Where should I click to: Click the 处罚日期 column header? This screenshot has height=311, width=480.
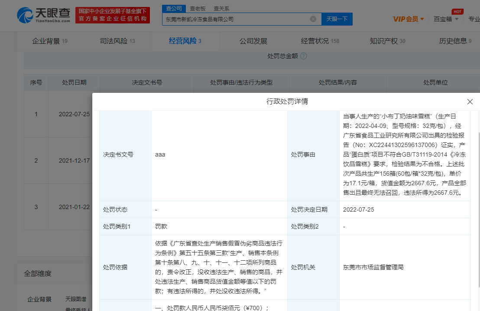point(74,82)
